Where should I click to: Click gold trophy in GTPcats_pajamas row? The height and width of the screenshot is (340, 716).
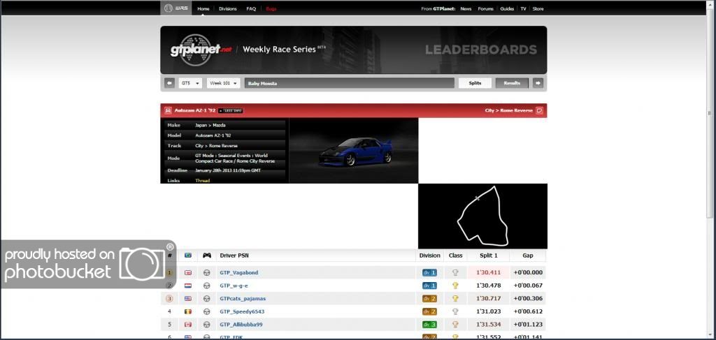point(455,299)
